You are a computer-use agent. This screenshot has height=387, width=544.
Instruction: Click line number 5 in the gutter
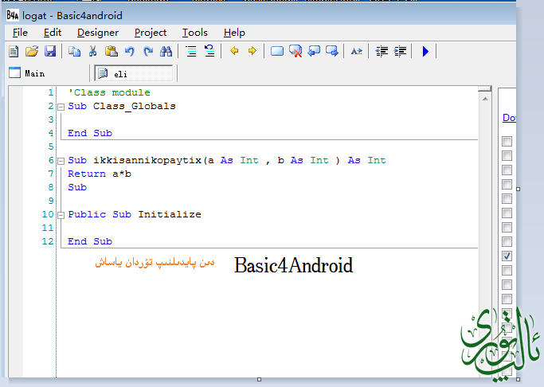coord(51,147)
